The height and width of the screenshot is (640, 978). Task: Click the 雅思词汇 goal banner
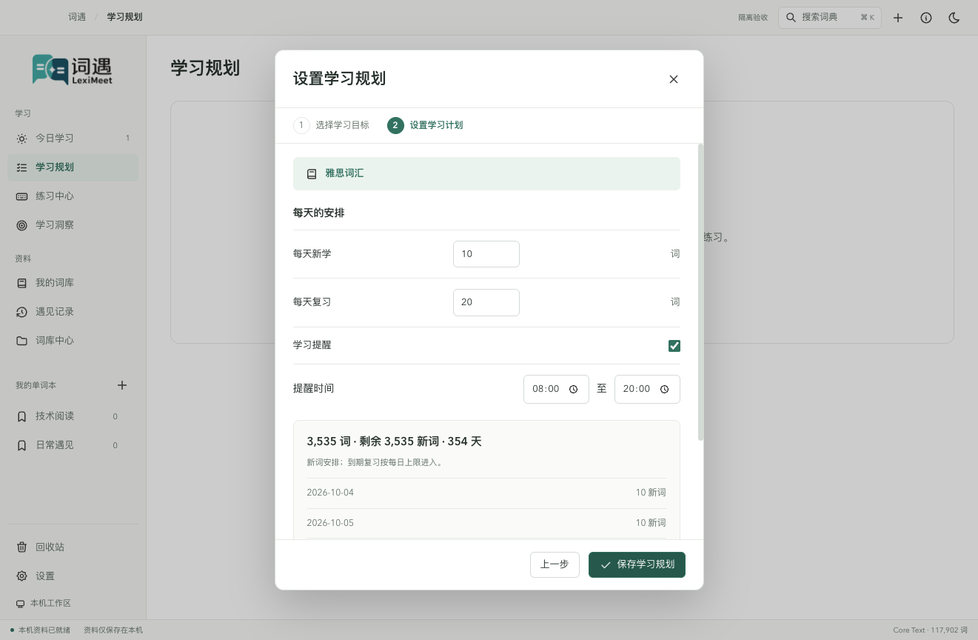click(x=486, y=174)
